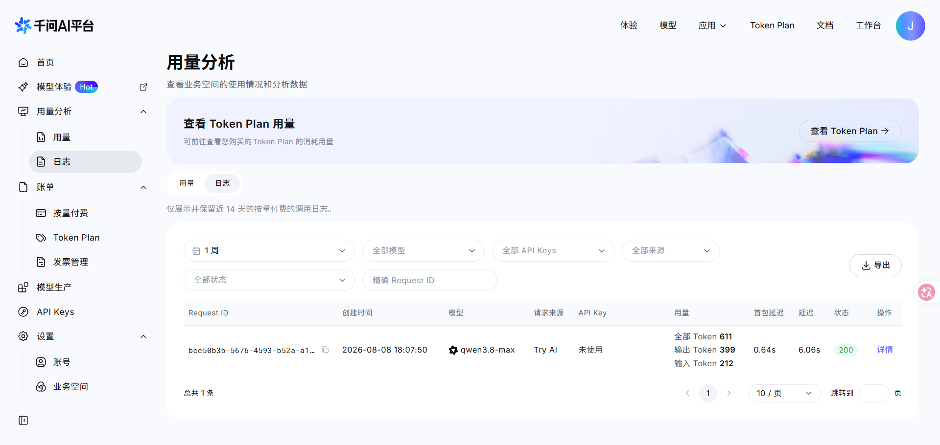Click the 千问AI平台 logo
940x445 pixels.
click(x=54, y=25)
